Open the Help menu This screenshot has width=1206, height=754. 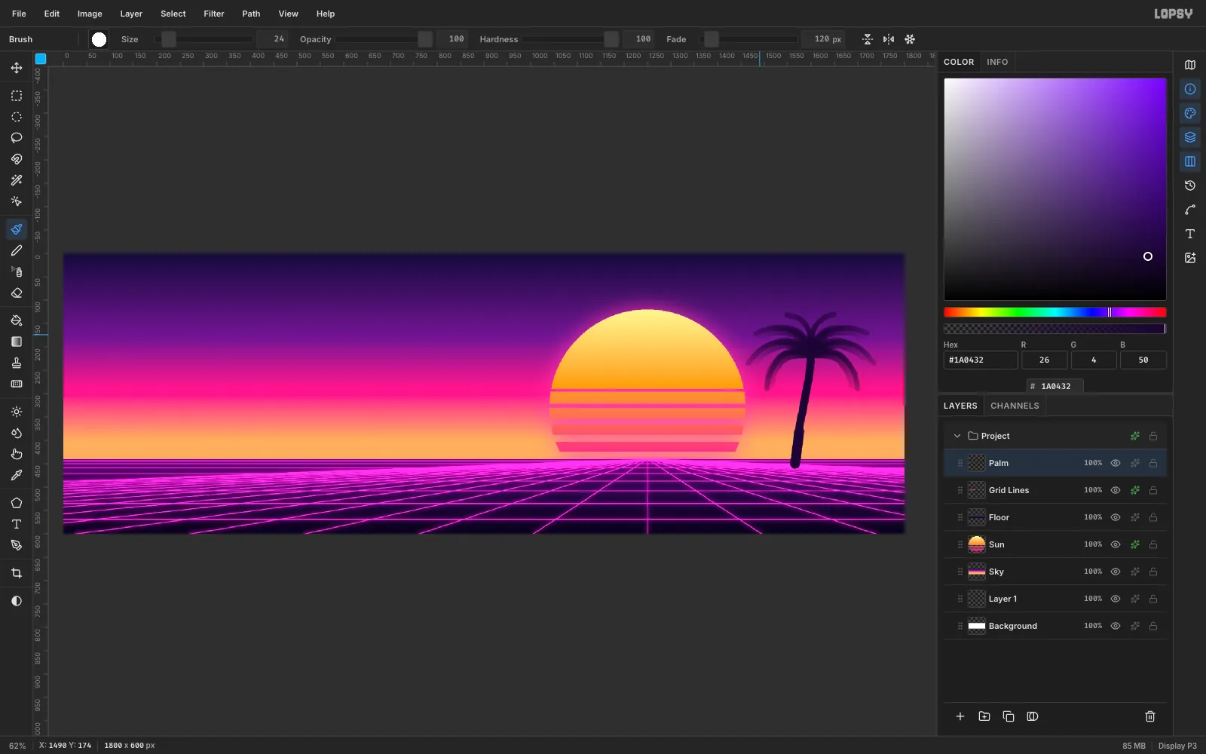click(326, 14)
